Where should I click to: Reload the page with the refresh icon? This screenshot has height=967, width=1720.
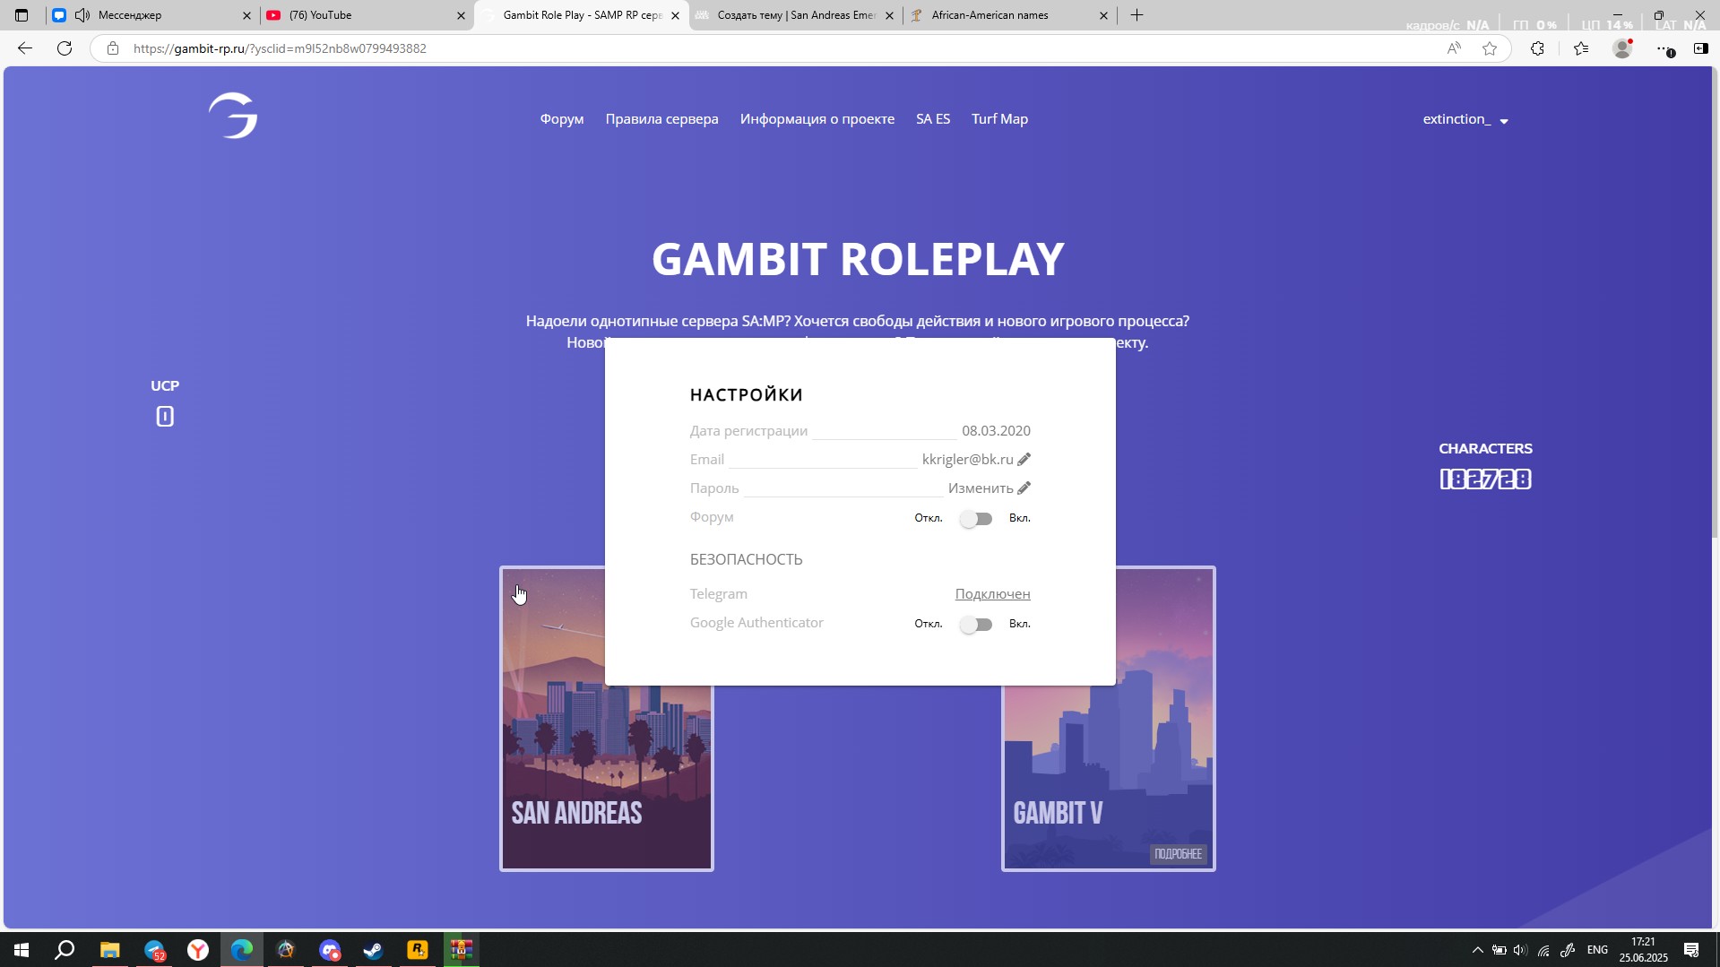pos(65,48)
